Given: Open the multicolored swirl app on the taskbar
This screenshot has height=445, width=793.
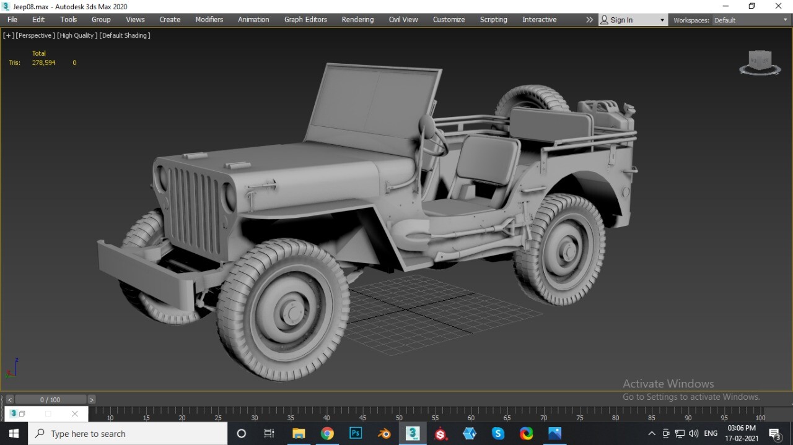Looking at the screenshot, I should tap(527, 433).
